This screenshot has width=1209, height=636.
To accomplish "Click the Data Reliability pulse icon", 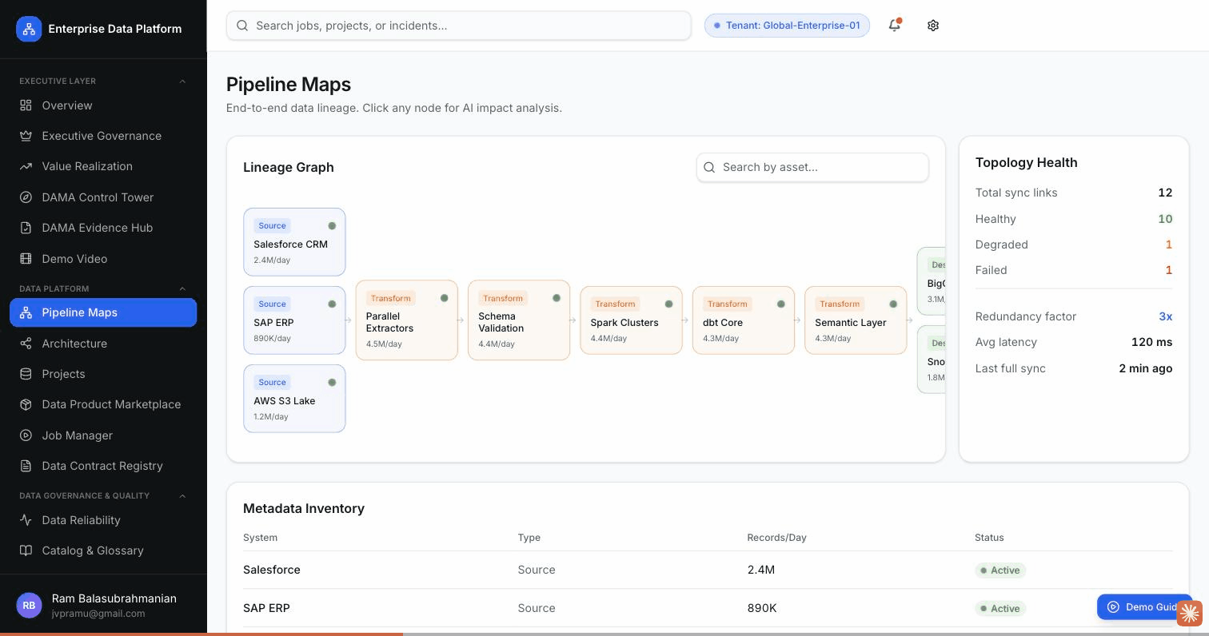I will 26,520.
